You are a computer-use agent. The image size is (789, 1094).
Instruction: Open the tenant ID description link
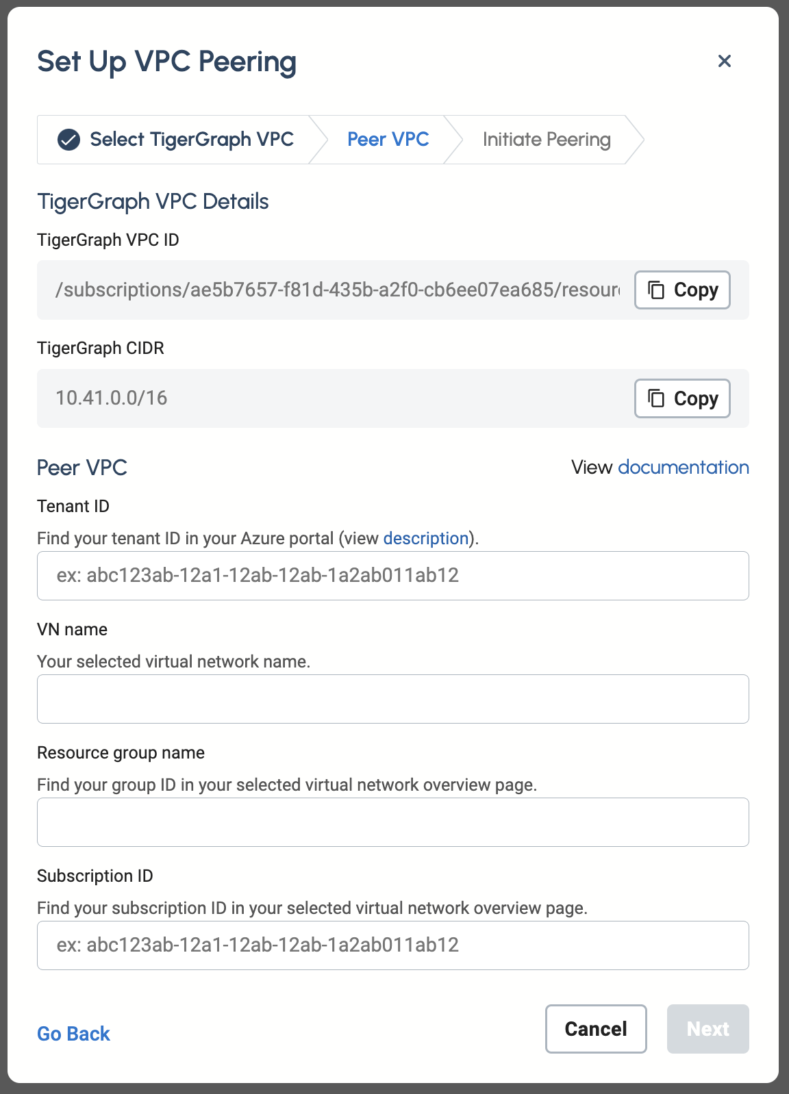[425, 539]
